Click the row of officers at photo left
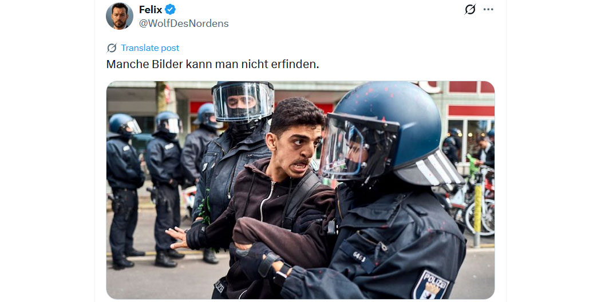 (153, 188)
